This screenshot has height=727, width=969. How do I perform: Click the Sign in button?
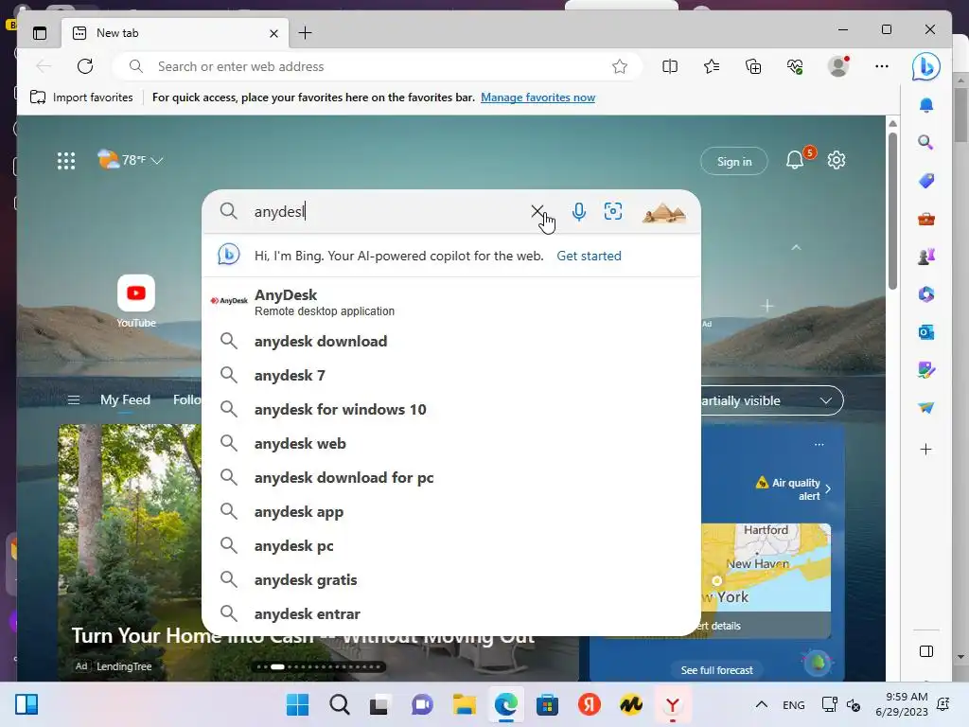(734, 161)
